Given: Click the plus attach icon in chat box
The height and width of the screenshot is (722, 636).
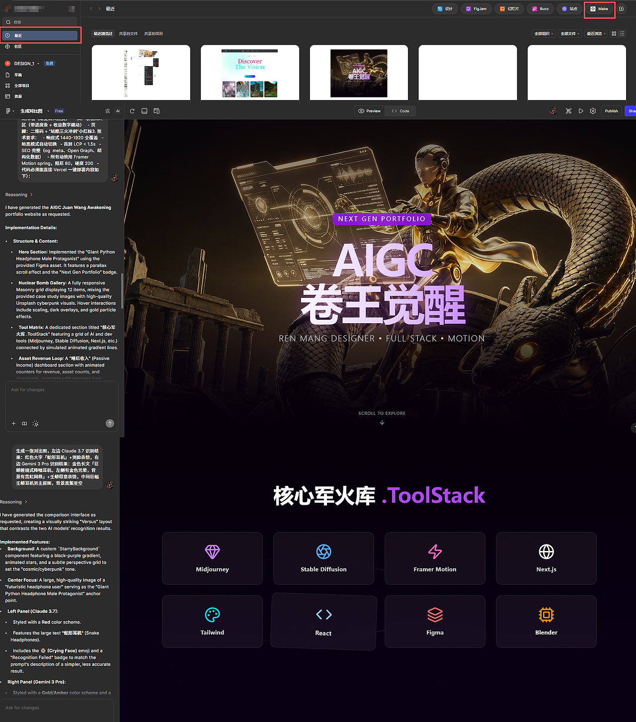Looking at the screenshot, I should pos(13,424).
